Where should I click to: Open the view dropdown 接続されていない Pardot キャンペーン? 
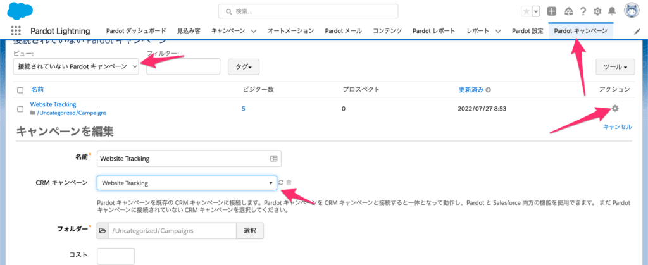pyautogui.click(x=76, y=66)
